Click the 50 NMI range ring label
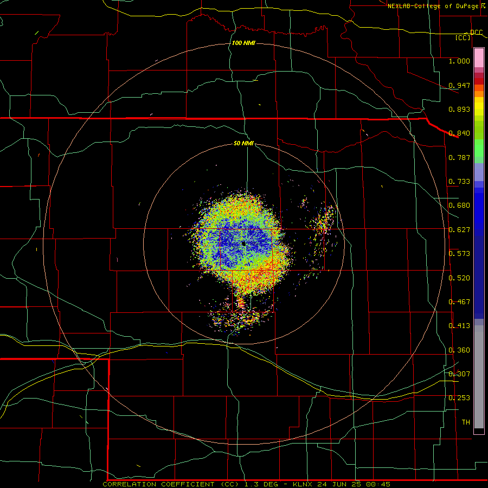488x488 pixels. (243, 144)
